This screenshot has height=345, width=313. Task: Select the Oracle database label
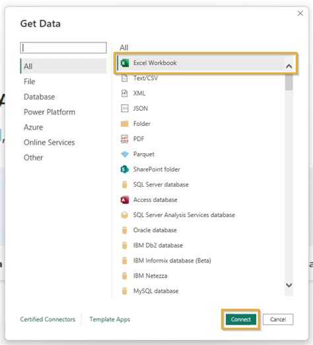click(x=155, y=230)
